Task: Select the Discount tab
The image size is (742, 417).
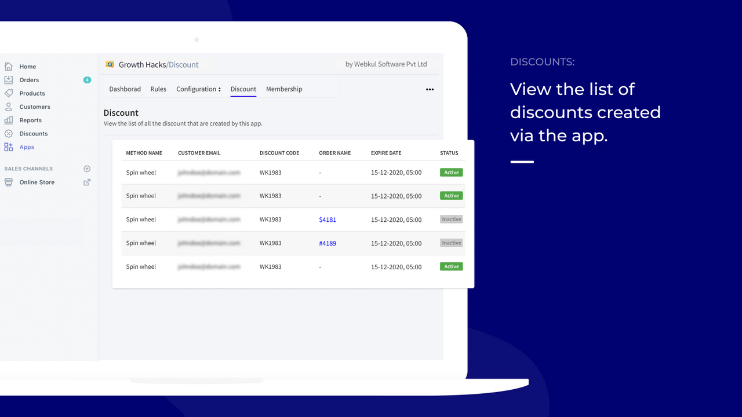Action: [243, 89]
